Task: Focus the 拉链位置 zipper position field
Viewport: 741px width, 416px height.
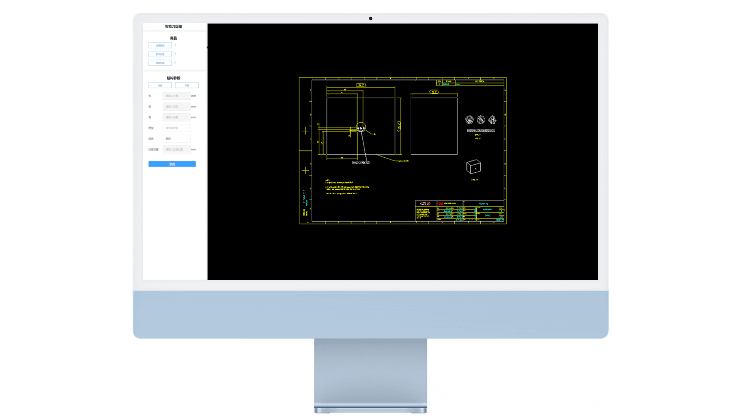Action: [x=176, y=150]
